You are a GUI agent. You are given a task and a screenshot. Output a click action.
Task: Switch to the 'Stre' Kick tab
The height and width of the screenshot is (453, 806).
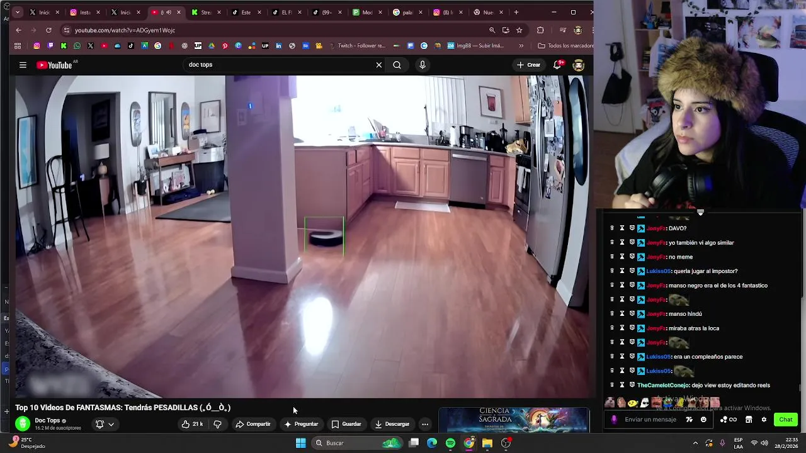tap(205, 12)
